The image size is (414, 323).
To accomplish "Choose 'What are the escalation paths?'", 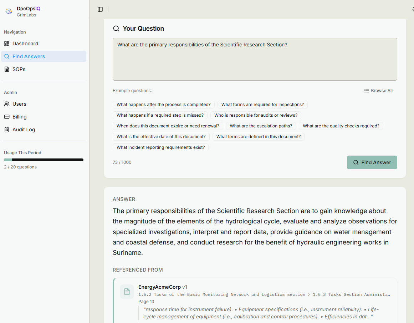I will (x=261, y=126).
